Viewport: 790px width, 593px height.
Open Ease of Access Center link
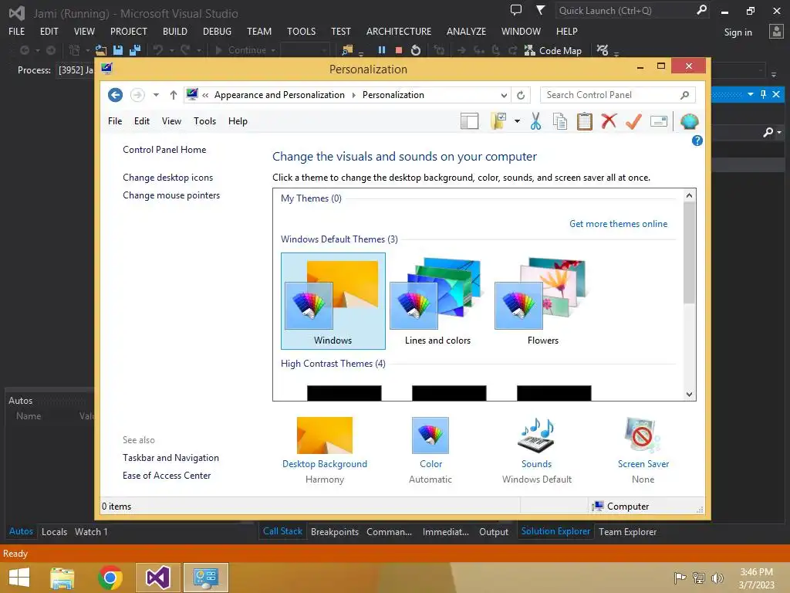point(167,476)
